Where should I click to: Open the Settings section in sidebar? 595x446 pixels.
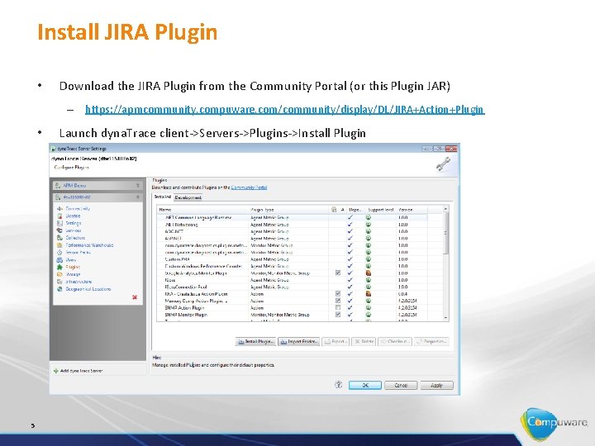point(74,223)
